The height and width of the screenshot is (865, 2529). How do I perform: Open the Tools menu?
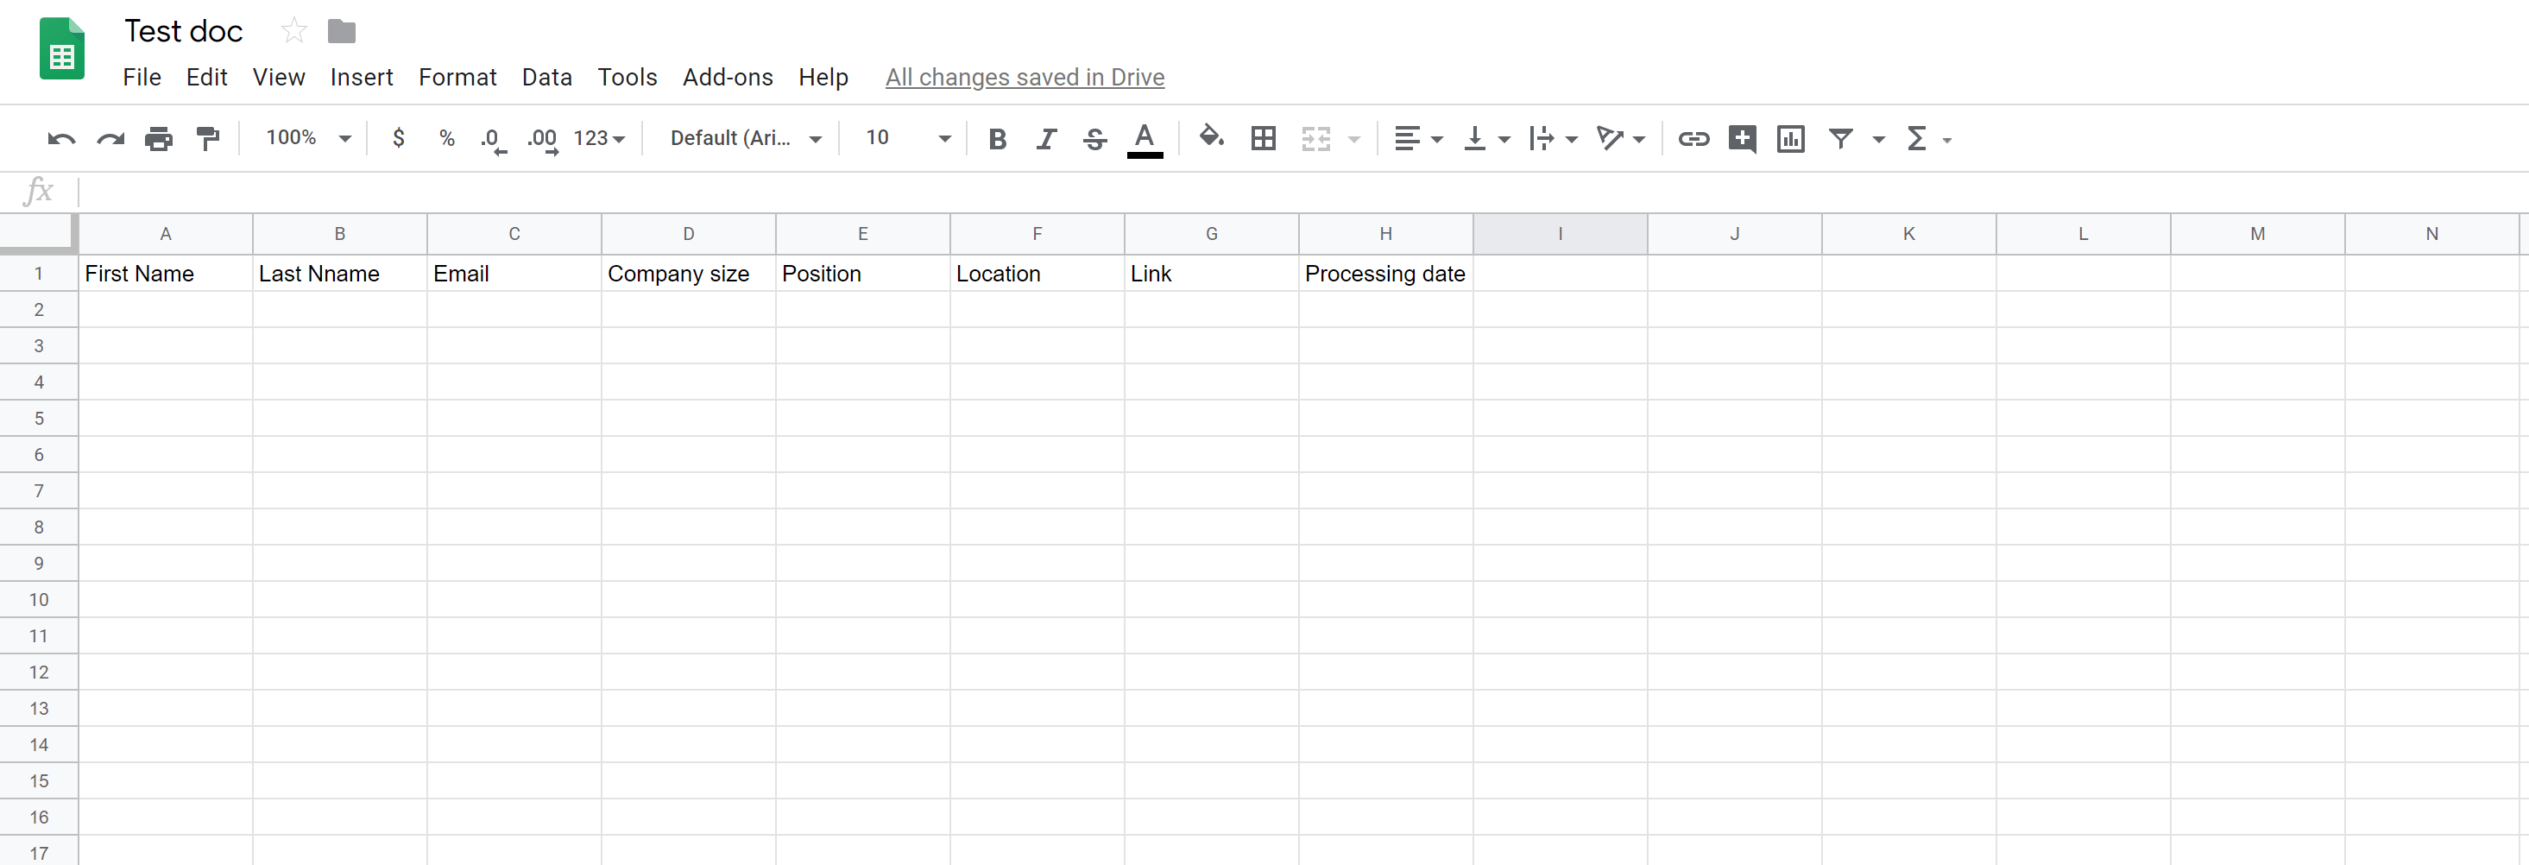[628, 77]
